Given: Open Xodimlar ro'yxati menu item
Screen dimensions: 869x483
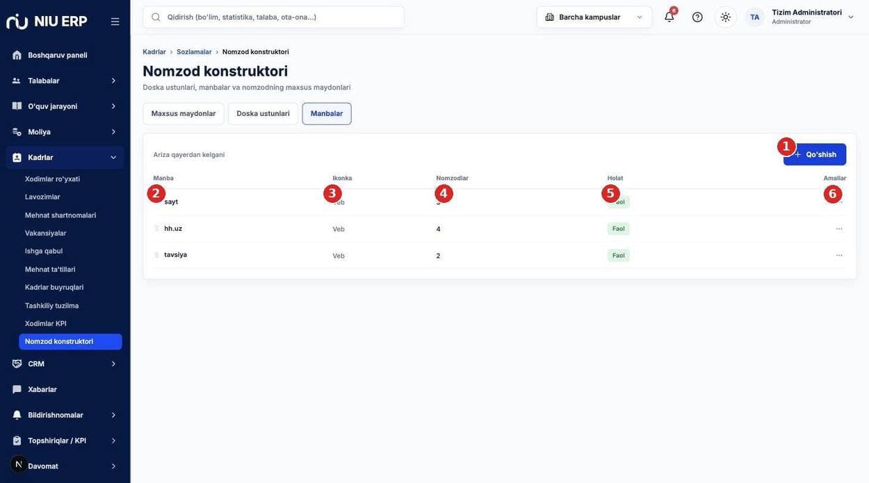Looking at the screenshot, I should coord(52,179).
